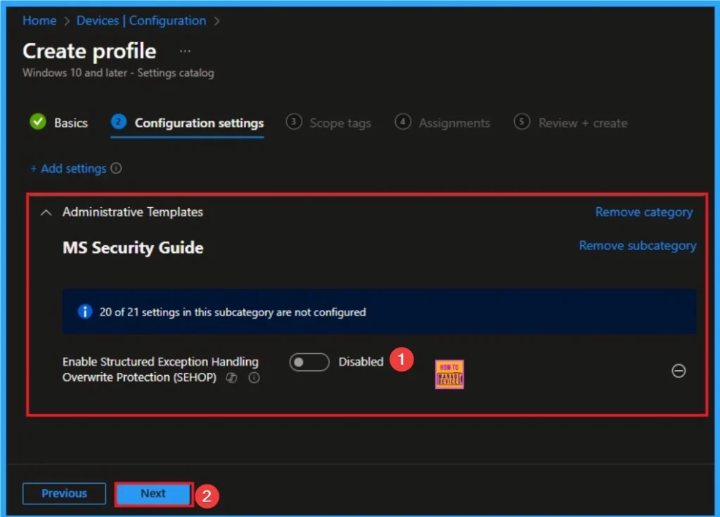Open the Assignments step
This screenshot has width=720, height=517.
(x=454, y=123)
